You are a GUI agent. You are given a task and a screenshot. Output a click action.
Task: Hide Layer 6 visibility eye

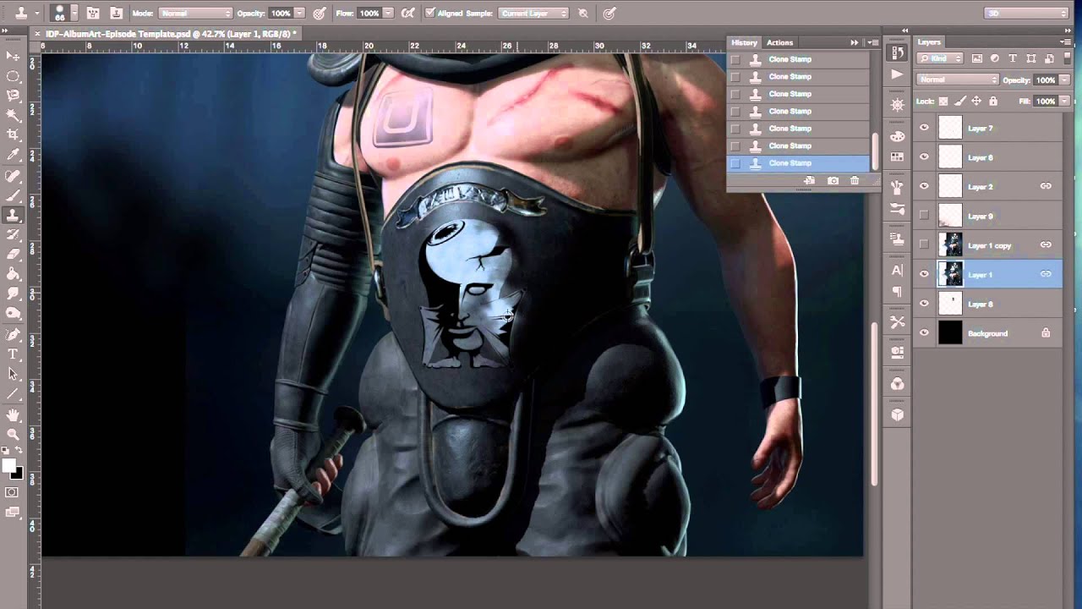point(924,157)
